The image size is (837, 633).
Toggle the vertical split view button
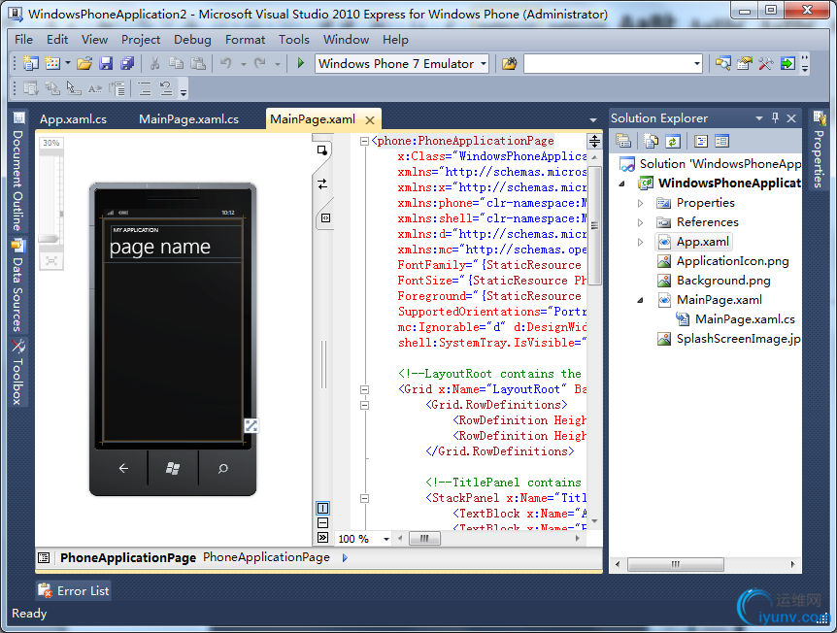[323, 508]
